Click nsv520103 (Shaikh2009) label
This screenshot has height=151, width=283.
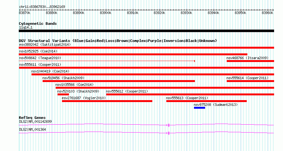pos(78,91)
